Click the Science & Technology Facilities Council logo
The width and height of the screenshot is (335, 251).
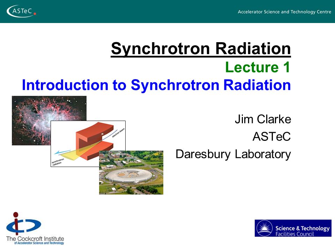(293, 228)
